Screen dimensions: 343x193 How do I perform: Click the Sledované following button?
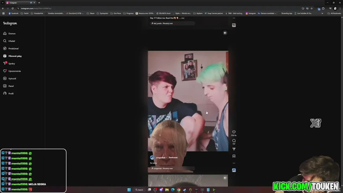(x=173, y=158)
